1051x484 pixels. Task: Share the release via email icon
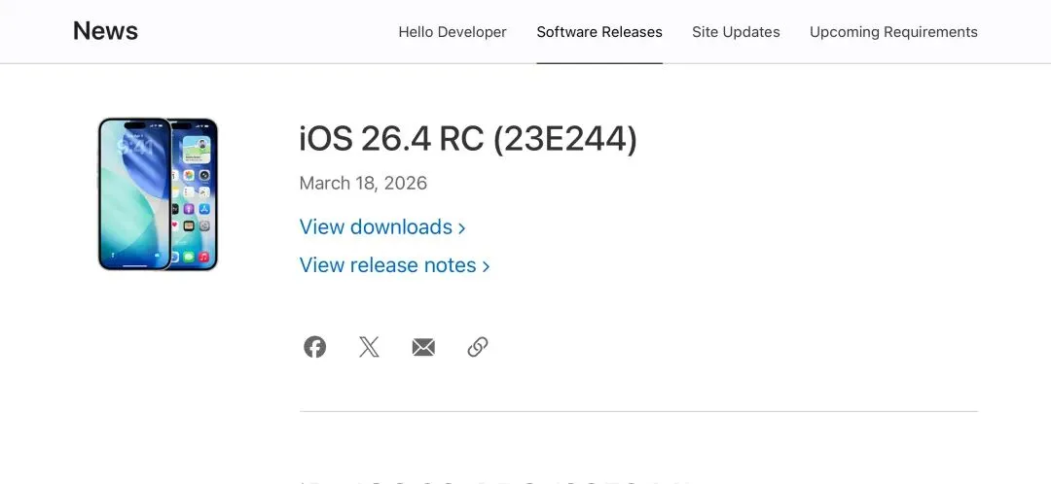click(x=423, y=347)
